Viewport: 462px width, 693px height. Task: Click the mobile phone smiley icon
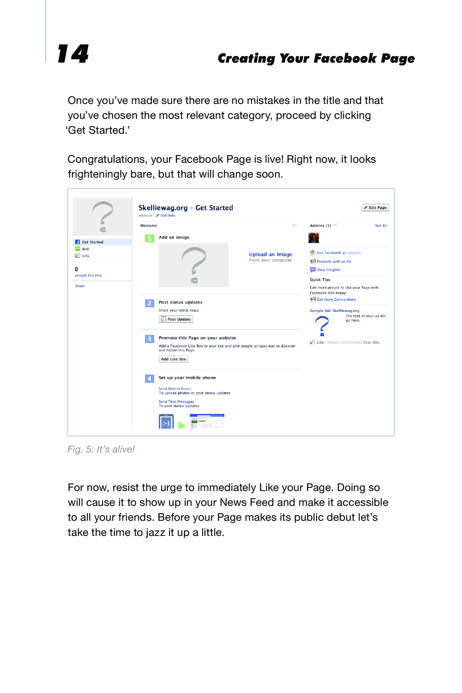(x=166, y=422)
